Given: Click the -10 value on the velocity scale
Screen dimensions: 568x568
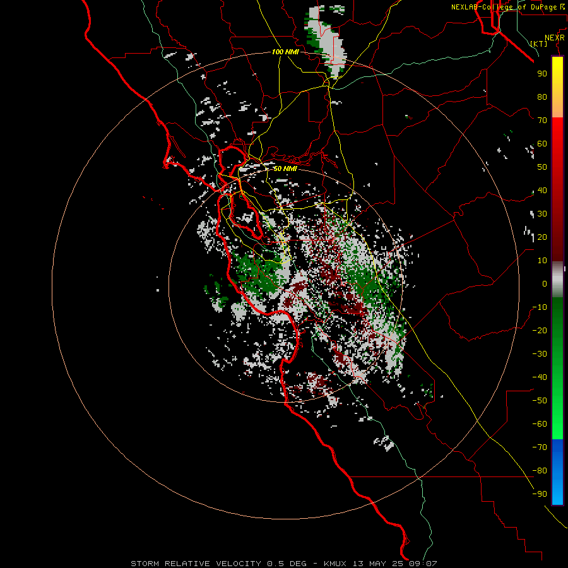Looking at the screenshot, I should point(540,307).
